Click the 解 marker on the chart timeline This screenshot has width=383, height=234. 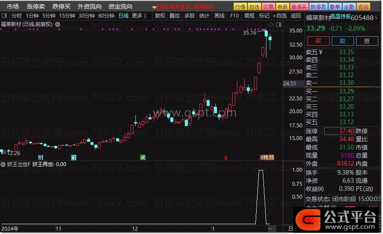(73, 158)
